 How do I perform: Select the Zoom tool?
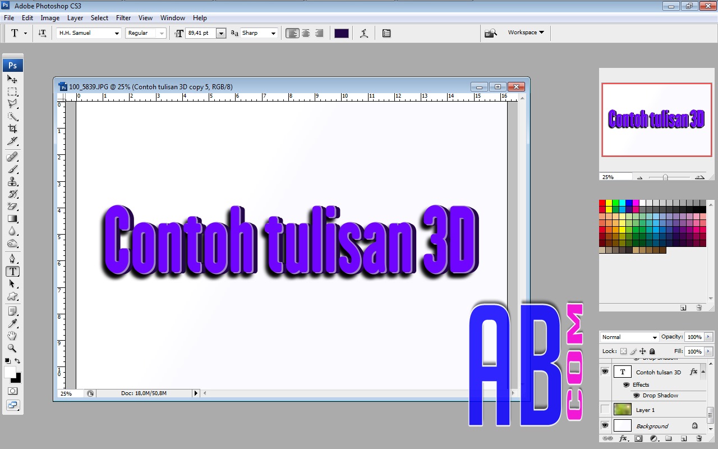pyautogui.click(x=11, y=349)
